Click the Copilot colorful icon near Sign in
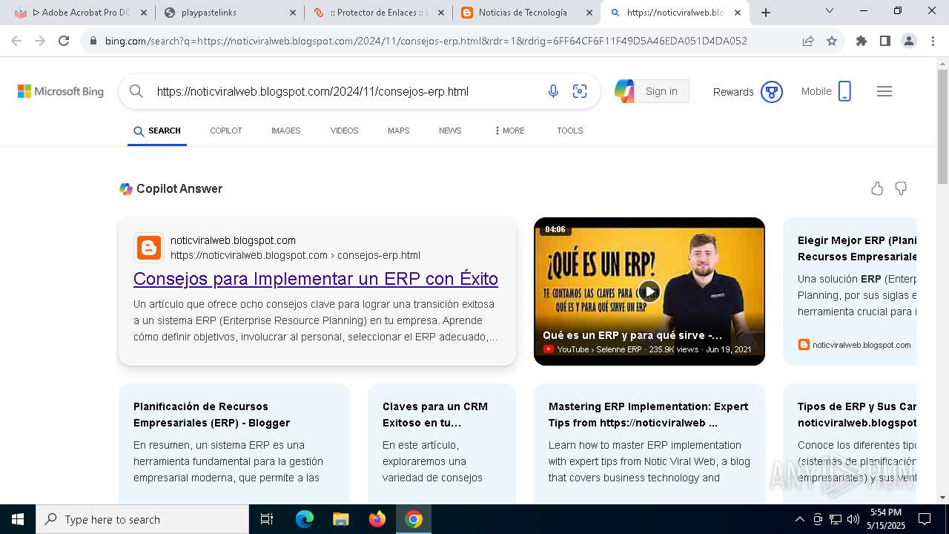This screenshot has height=534, width=949. point(624,91)
